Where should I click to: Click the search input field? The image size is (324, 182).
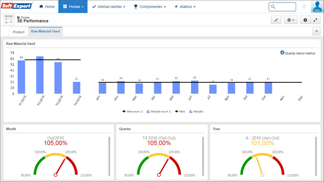[282, 7]
